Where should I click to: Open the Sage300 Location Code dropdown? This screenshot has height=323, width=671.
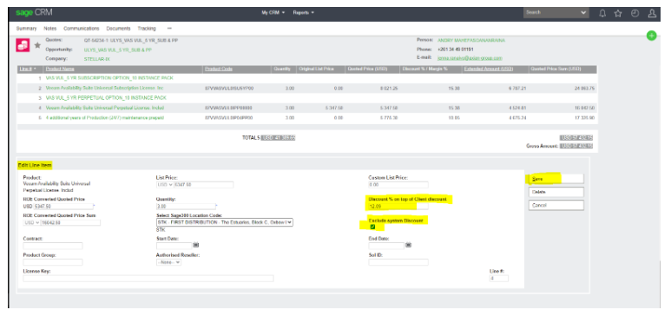click(x=225, y=222)
